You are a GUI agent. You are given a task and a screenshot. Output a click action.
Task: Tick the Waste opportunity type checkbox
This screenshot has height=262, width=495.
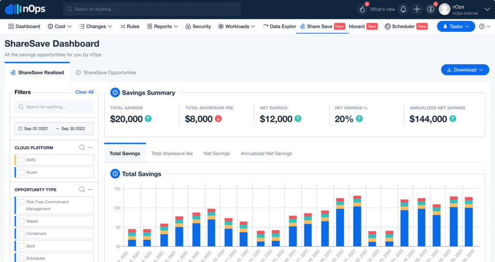(x=21, y=221)
